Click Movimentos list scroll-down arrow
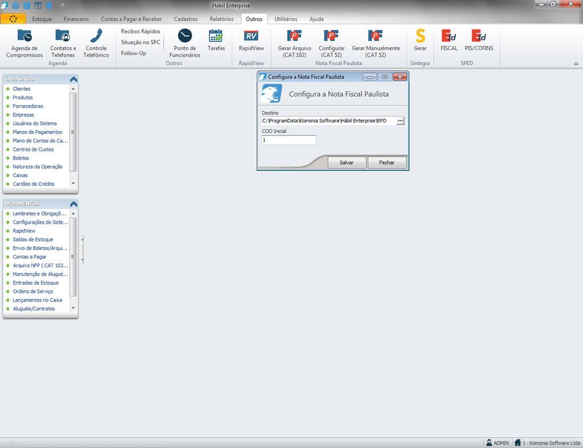This screenshot has width=583, height=448. [73, 308]
